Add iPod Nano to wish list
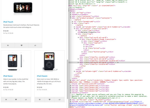 click(16, 100)
